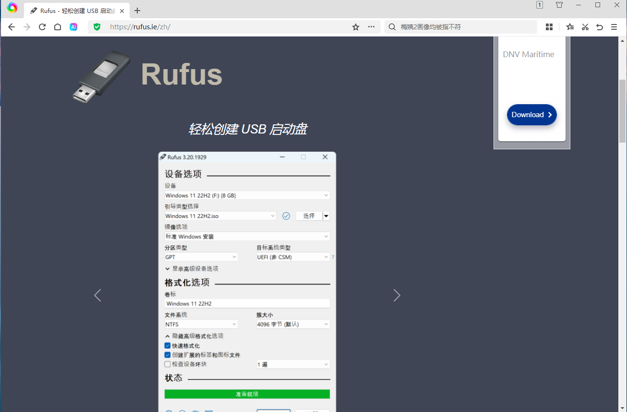The image size is (627, 412).
Task: Open the browser home page
Action: coord(58,27)
